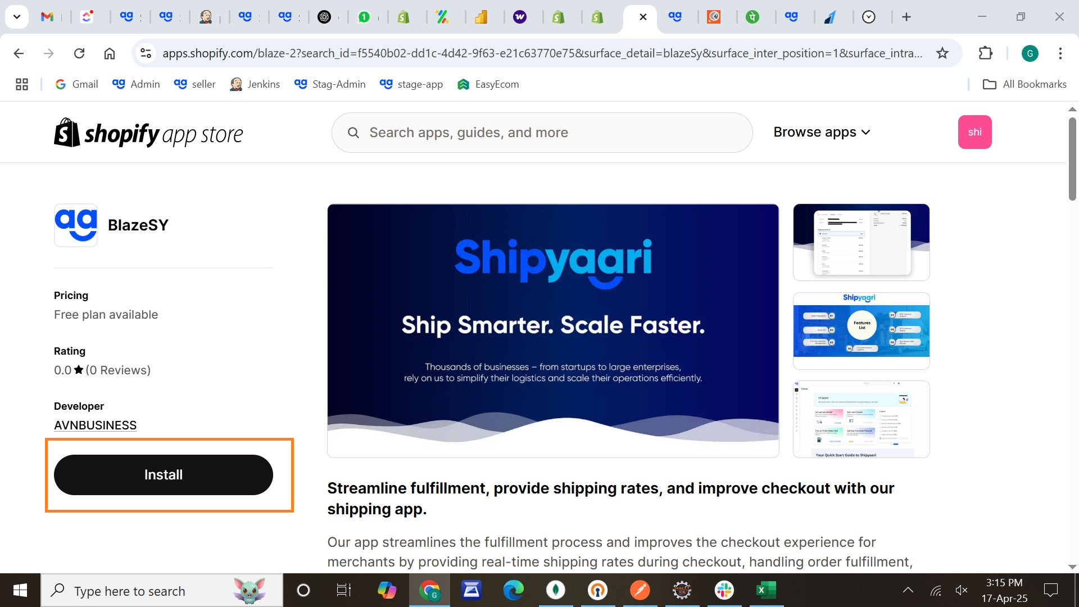The height and width of the screenshot is (607, 1079).
Task: Open the Chrome apps grid icon
Action: 22,84
